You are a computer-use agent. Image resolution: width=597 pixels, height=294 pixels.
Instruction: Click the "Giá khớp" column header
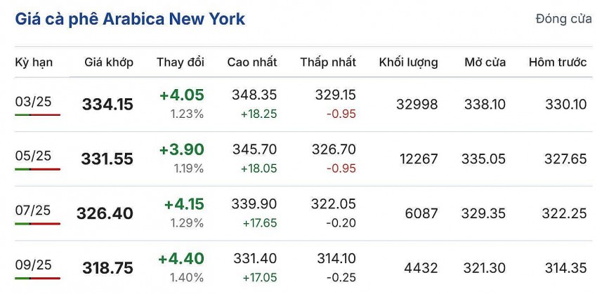pyautogui.click(x=109, y=62)
